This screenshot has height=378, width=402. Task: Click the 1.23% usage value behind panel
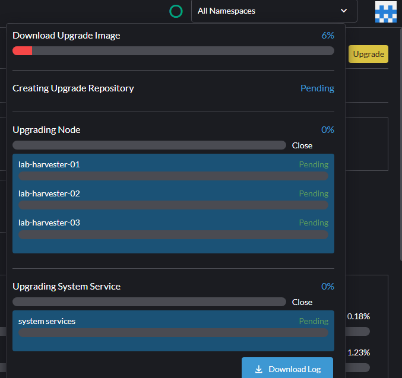tap(359, 352)
